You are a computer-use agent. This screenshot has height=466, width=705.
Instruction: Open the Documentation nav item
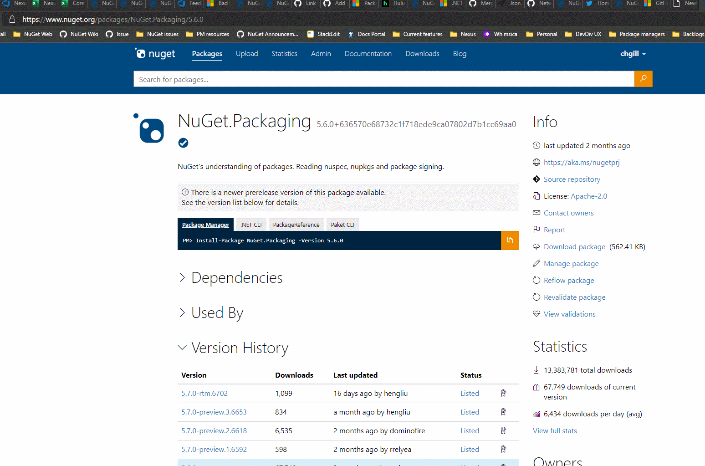368,54
